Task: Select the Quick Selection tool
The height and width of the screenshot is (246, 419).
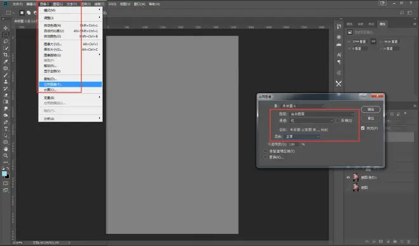Action: tap(5, 48)
